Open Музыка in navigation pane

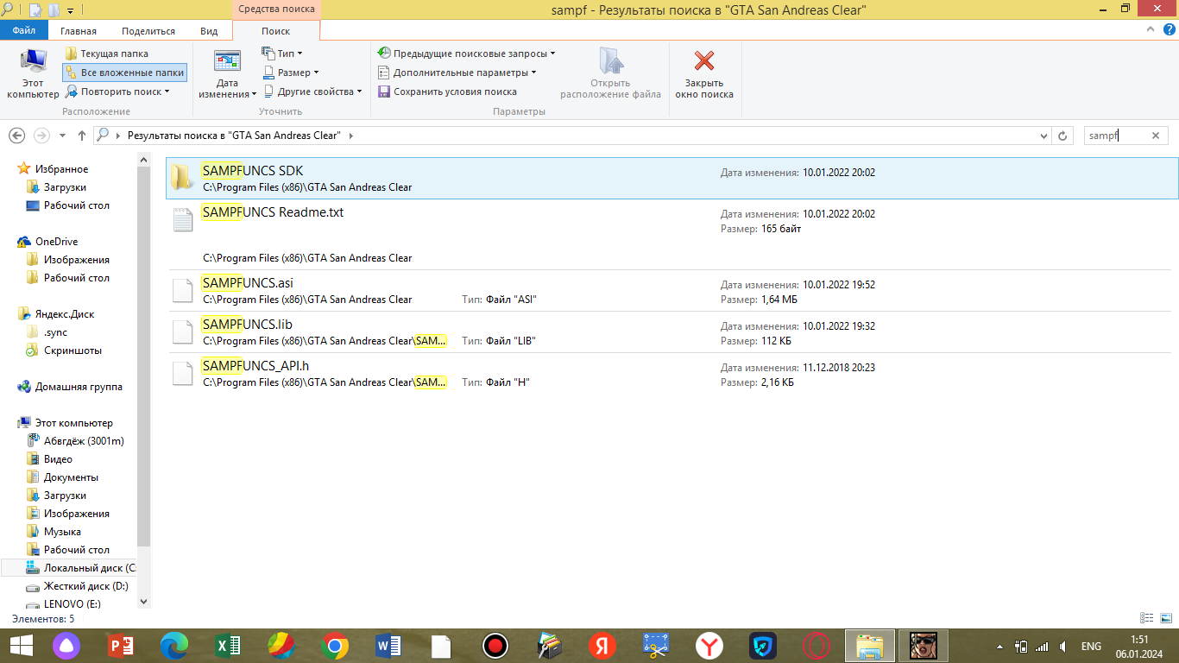(62, 532)
